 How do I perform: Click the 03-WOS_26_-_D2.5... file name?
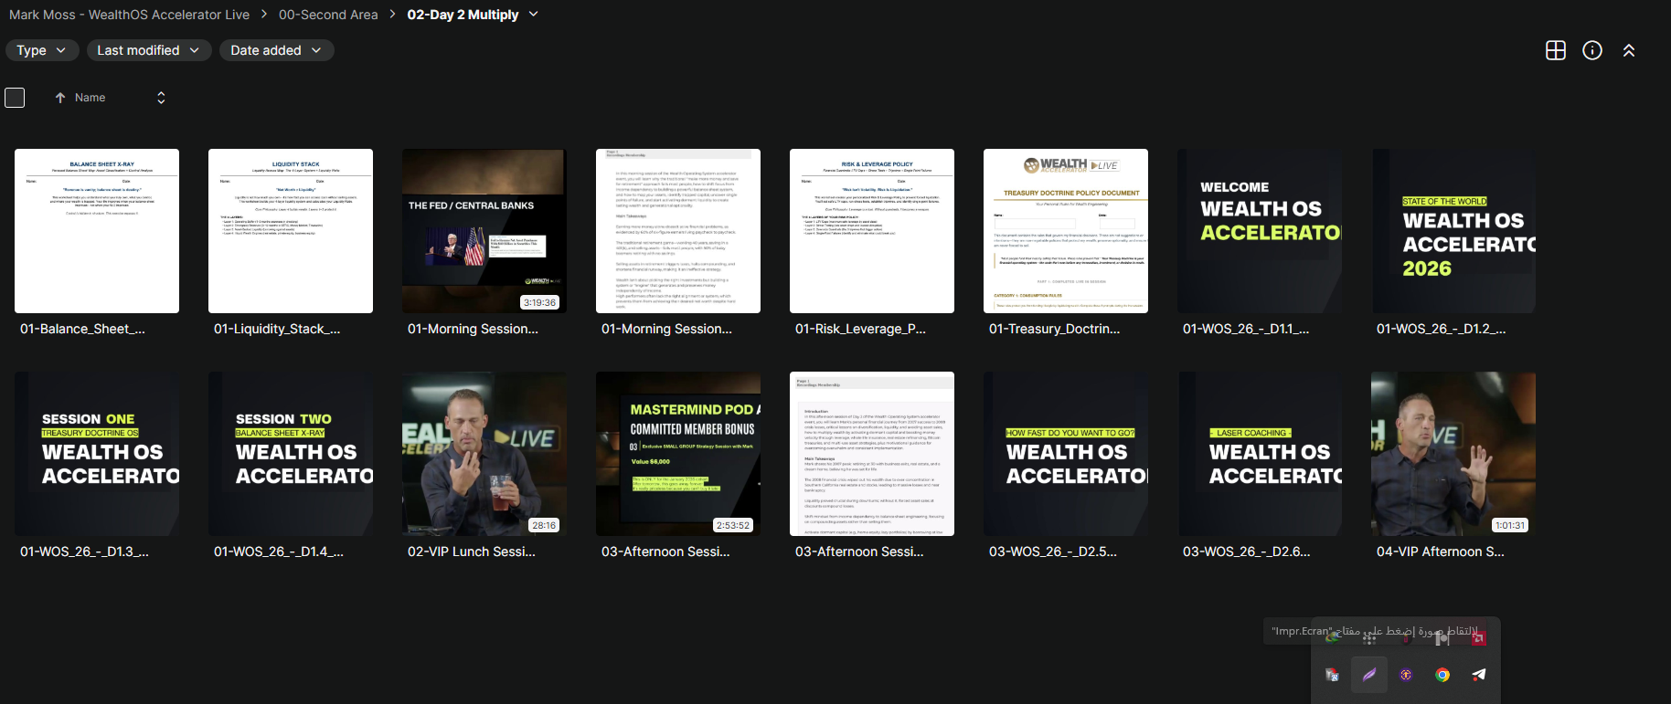click(x=1053, y=552)
